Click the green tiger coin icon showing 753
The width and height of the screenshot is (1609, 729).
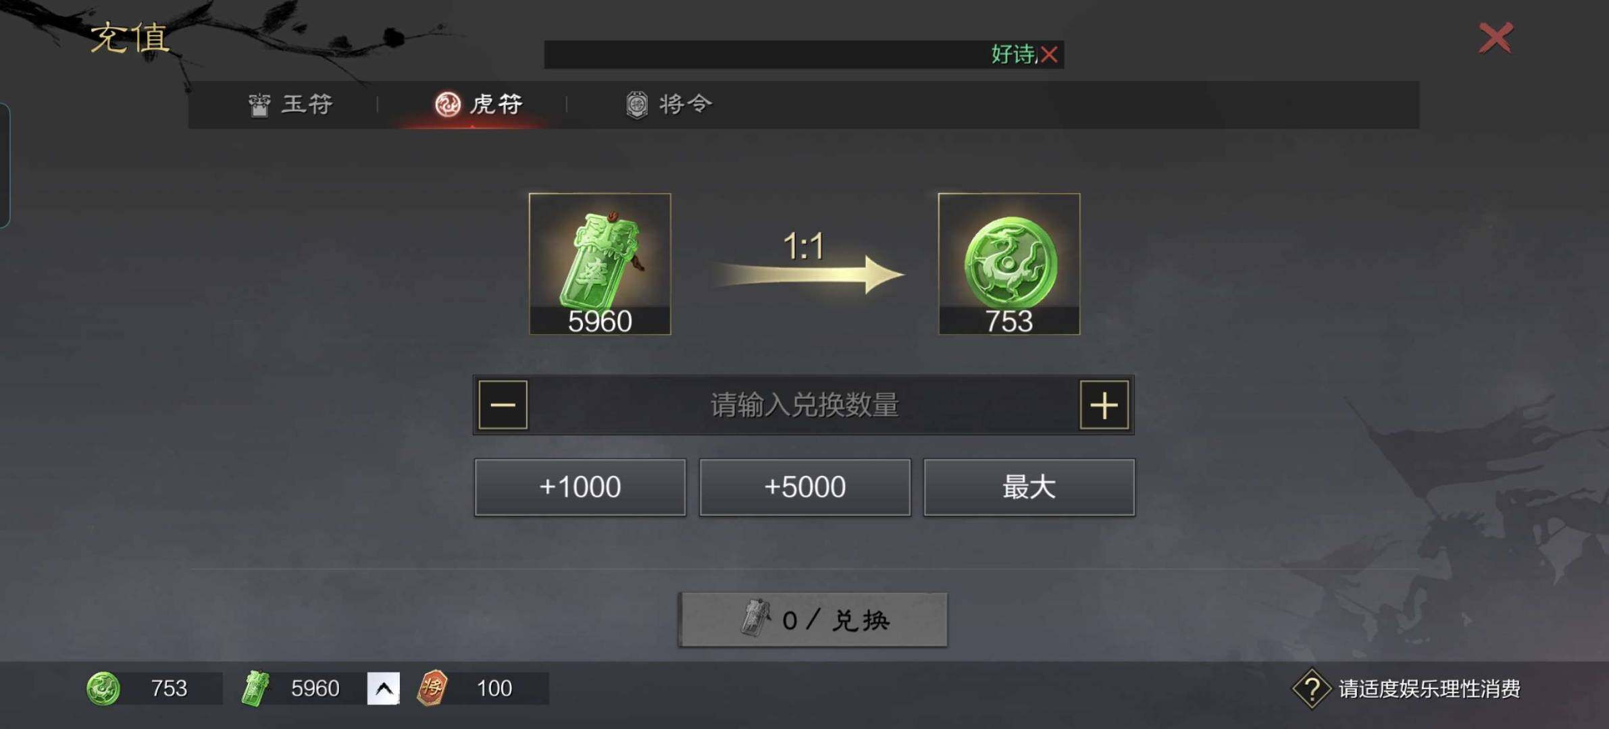[x=1009, y=263]
